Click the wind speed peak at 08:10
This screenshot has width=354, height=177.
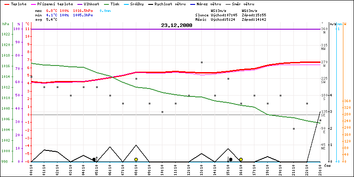click(x=136, y=145)
